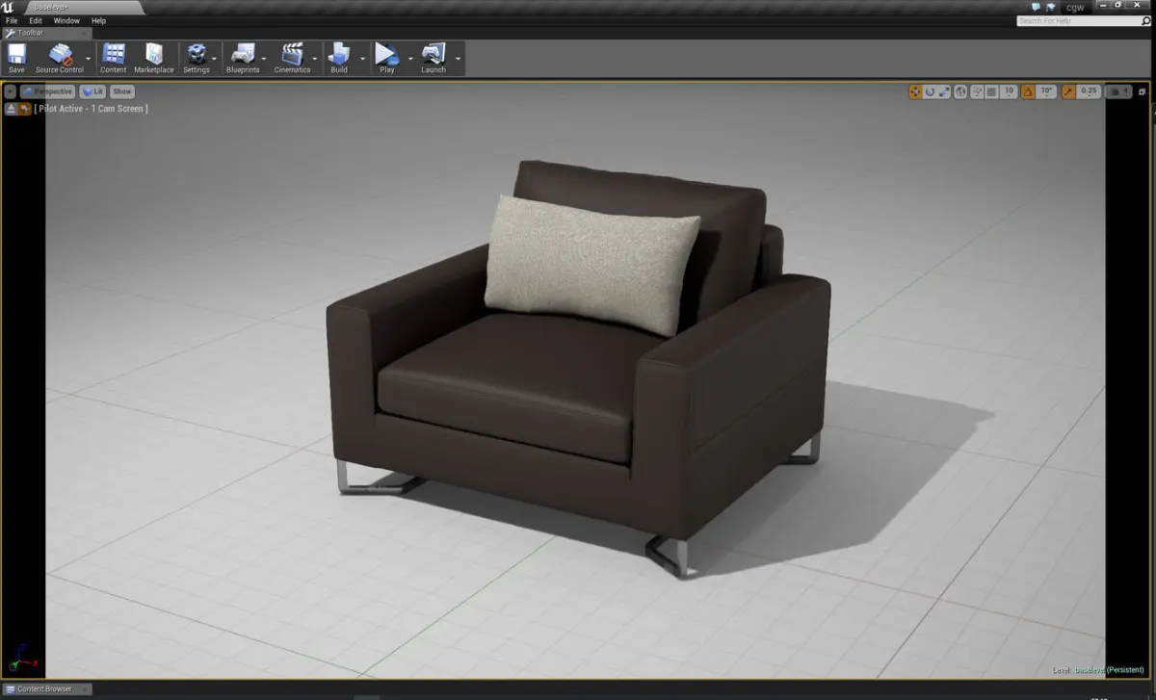The height and width of the screenshot is (700, 1156).
Task: Click the magnifier icon in the help search
Action: point(1146,20)
